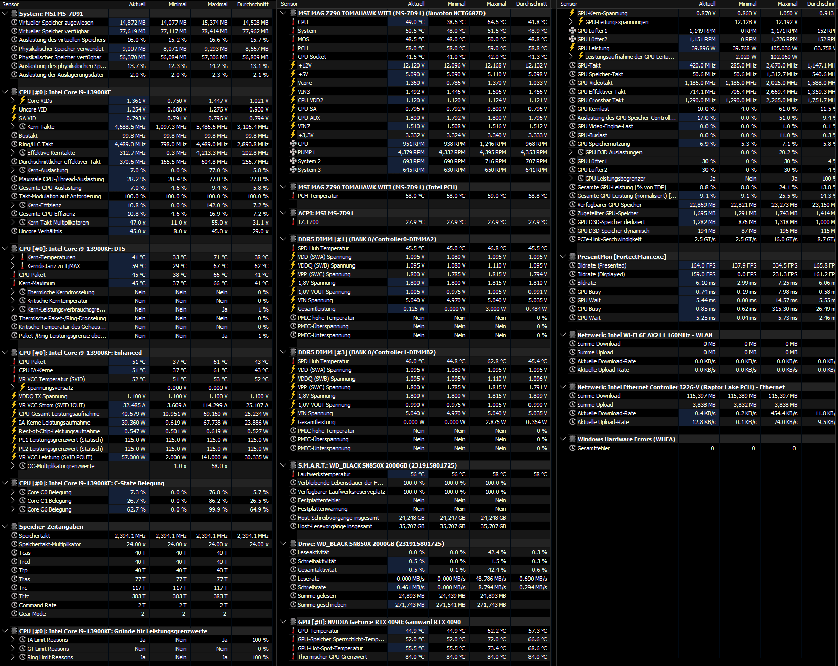The image size is (838, 666).
Task: Click the lightning icon of the Vcore sensor
Action: (293, 83)
